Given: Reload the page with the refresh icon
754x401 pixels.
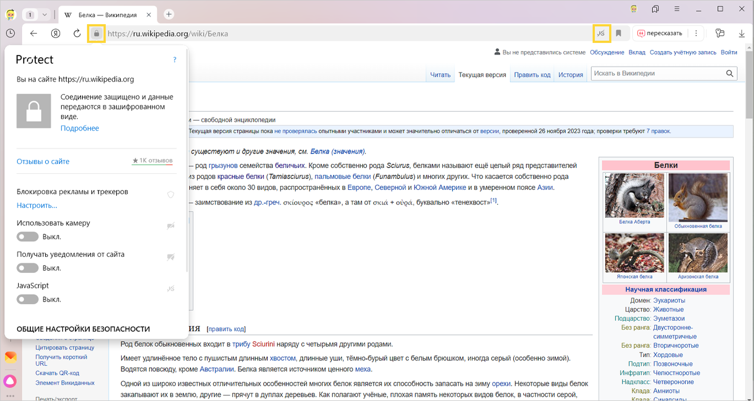Looking at the screenshot, I should [77, 34].
